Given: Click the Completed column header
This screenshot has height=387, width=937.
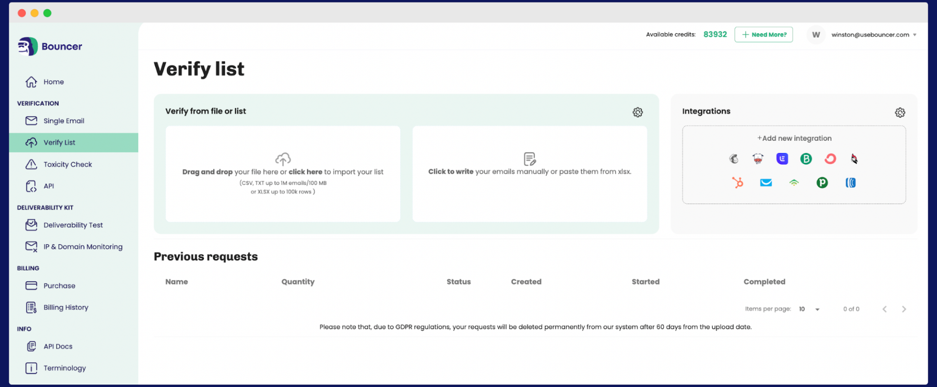Looking at the screenshot, I should pyautogui.click(x=764, y=282).
